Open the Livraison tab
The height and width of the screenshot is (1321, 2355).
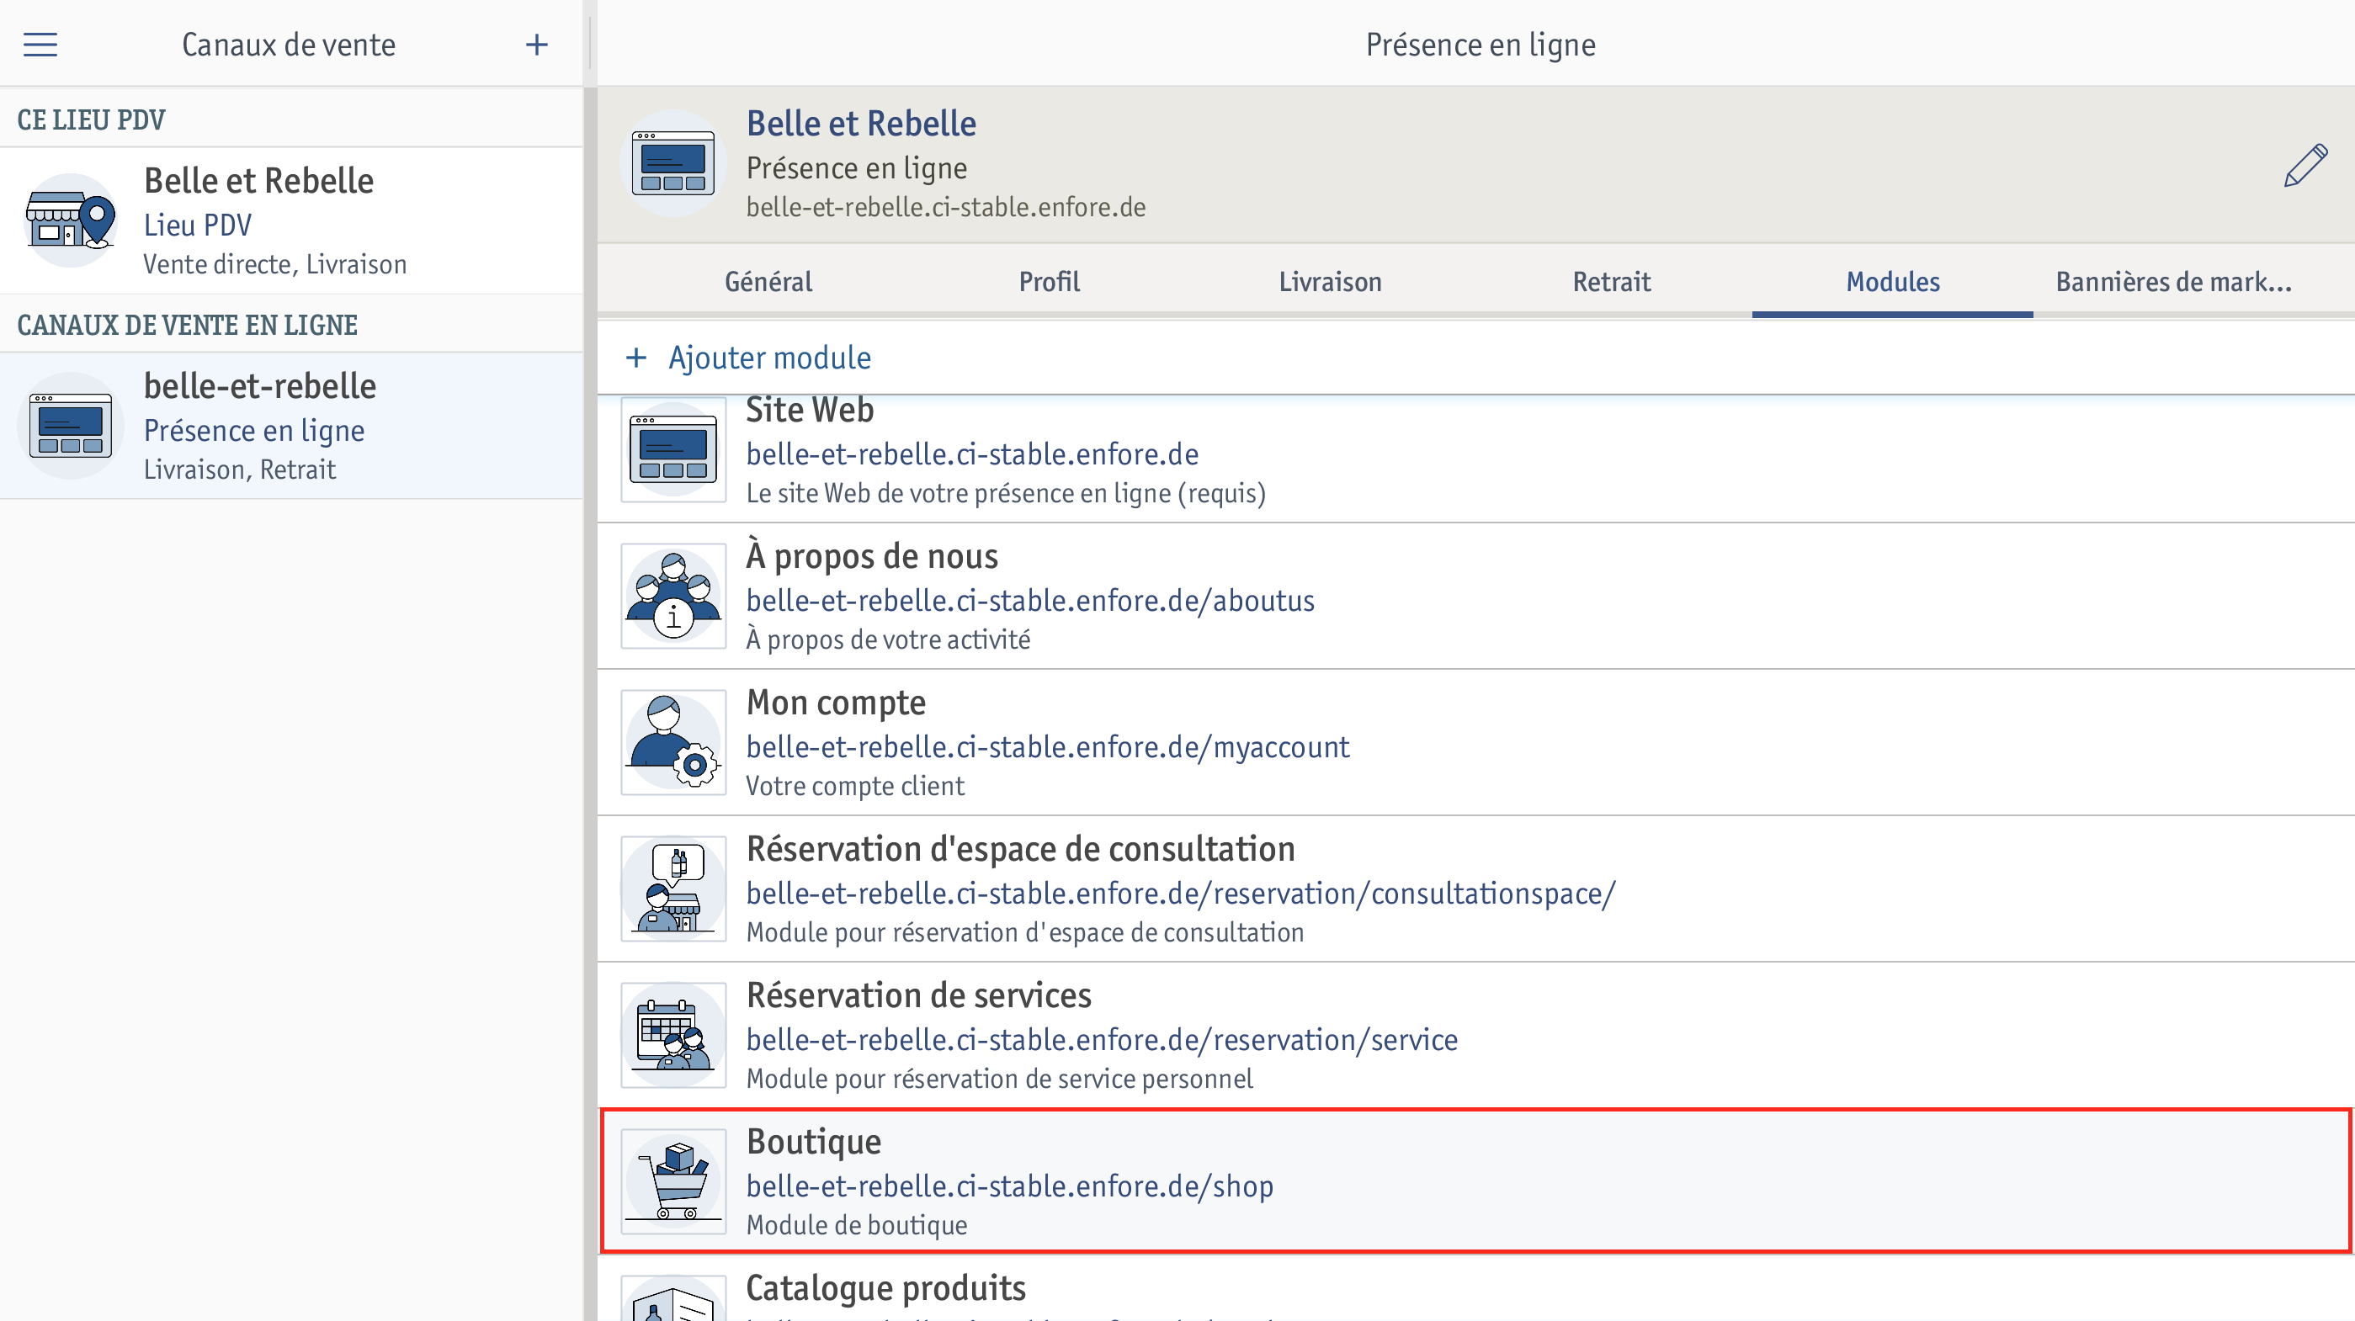tap(1330, 282)
